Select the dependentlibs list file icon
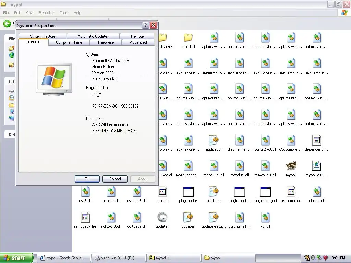This screenshot has width=351, height=263. pyautogui.click(x=316, y=140)
